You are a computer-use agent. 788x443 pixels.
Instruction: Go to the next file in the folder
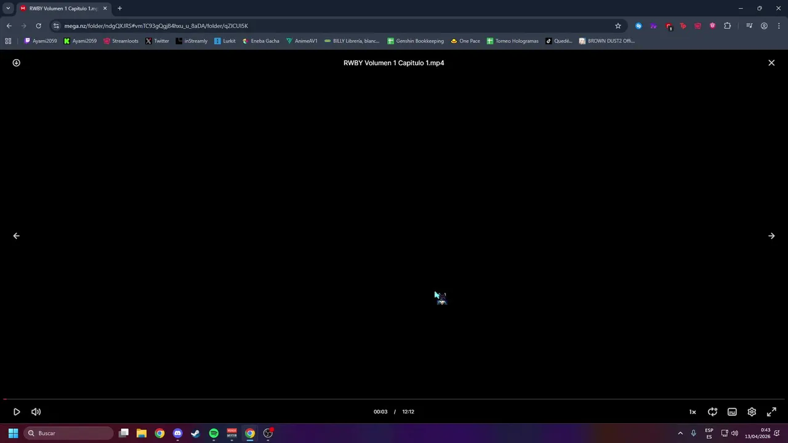point(771,236)
